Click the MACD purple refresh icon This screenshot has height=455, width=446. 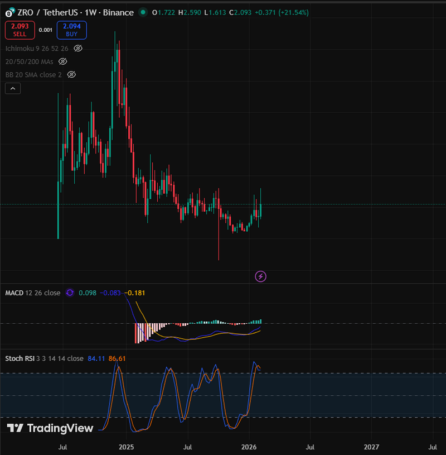pyautogui.click(x=70, y=293)
